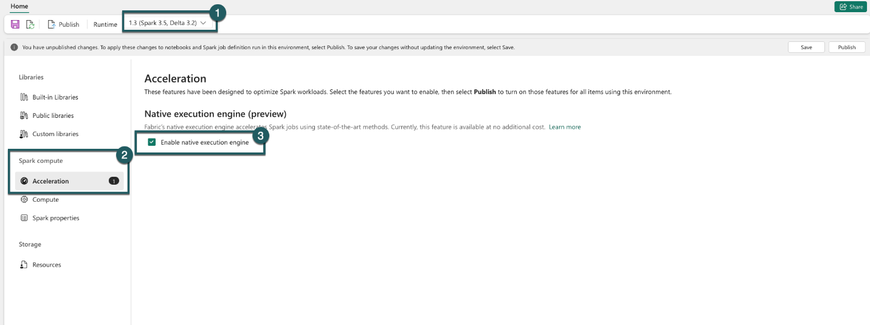This screenshot has height=325, width=870.
Task: Click the Custom libraries icon
Action: point(24,134)
